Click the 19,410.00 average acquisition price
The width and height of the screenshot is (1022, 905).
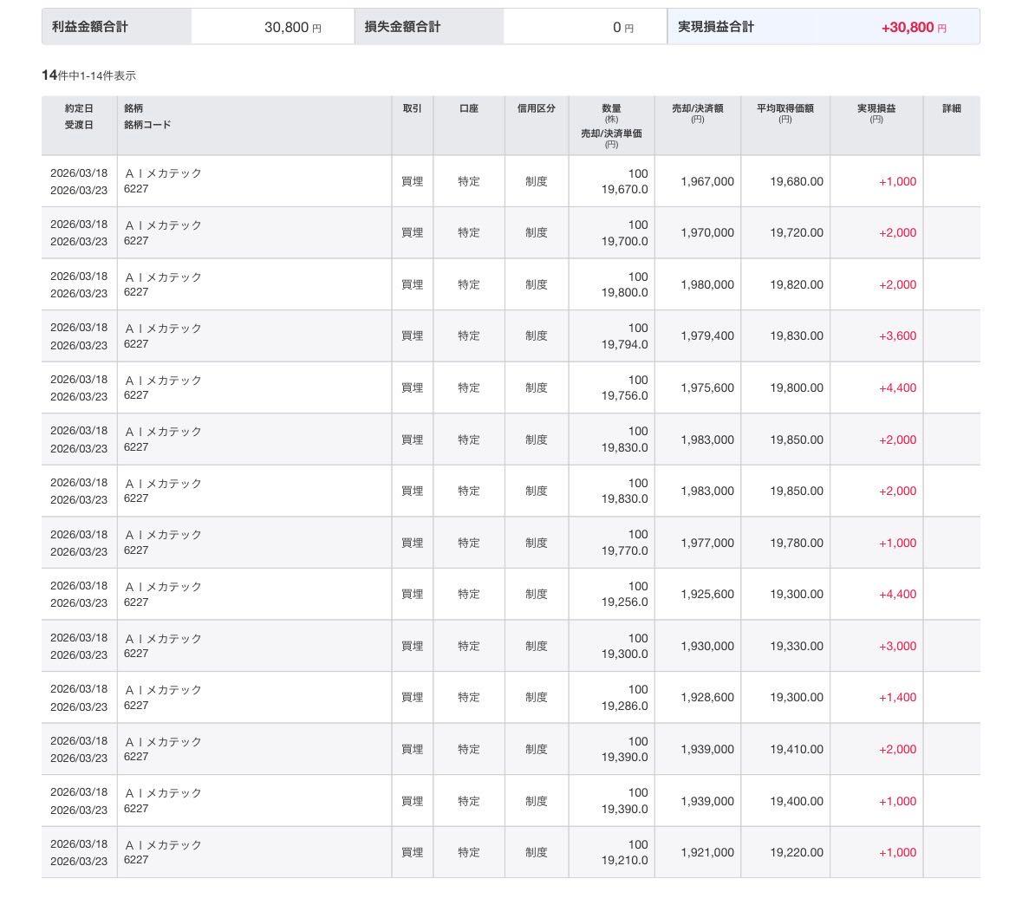click(x=796, y=750)
